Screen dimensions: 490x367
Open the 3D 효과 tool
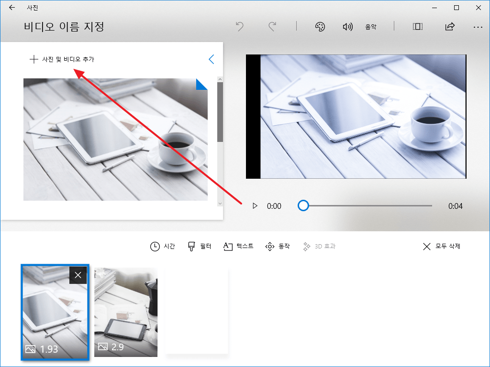click(319, 246)
